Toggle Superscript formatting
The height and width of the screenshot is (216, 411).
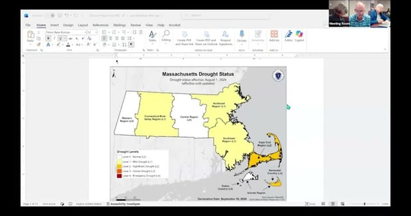tap(83, 38)
